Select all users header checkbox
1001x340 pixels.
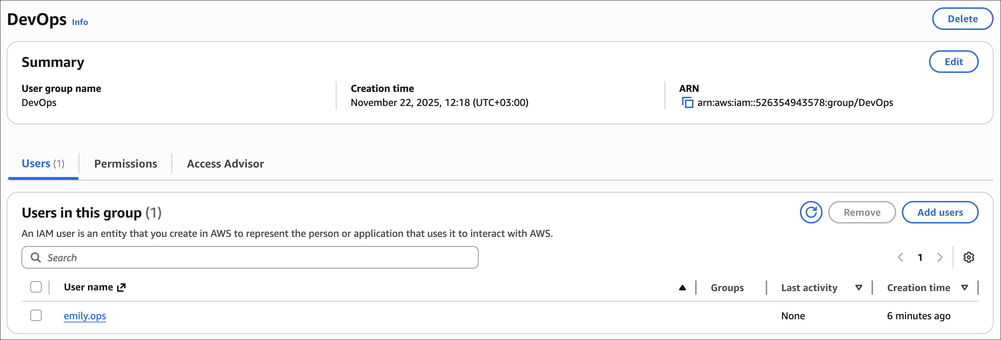pyautogui.click(x=36, y=287)
